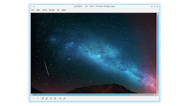The image size is (189, 106).
Task: Click the Forever-Shady-S.jpg image preview
Action: [93, 53]
